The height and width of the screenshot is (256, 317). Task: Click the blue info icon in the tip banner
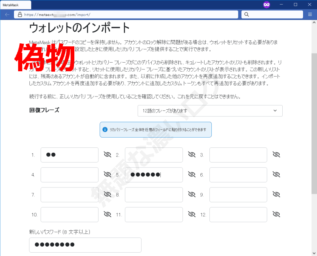105,130
